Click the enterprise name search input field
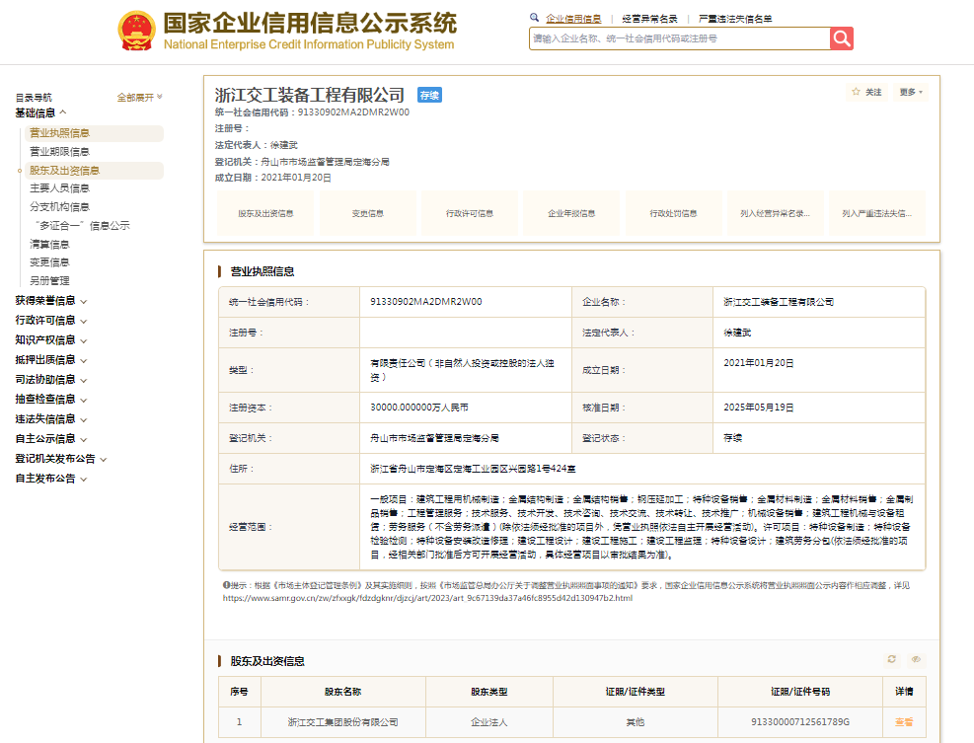 (x=679, y=38)
